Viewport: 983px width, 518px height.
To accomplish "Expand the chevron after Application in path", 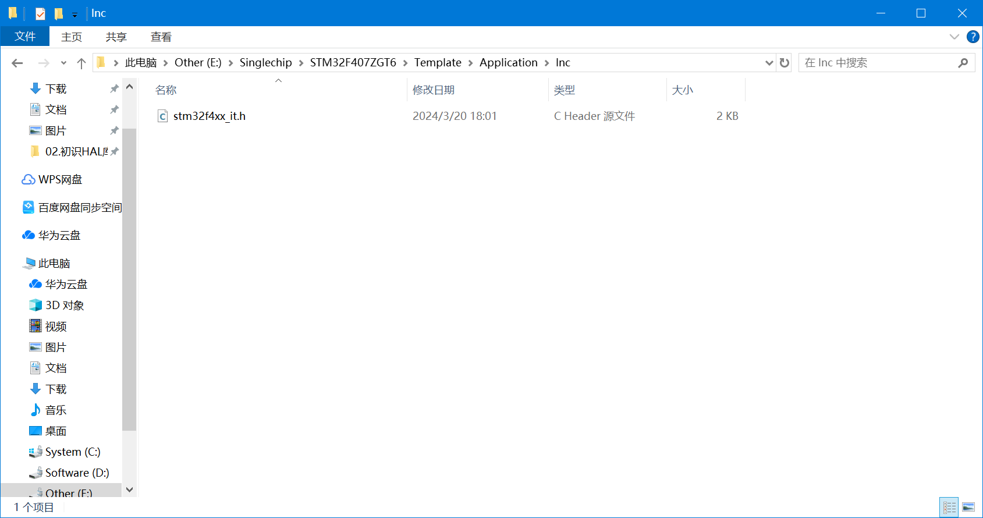I will click(x=547, y=63).
